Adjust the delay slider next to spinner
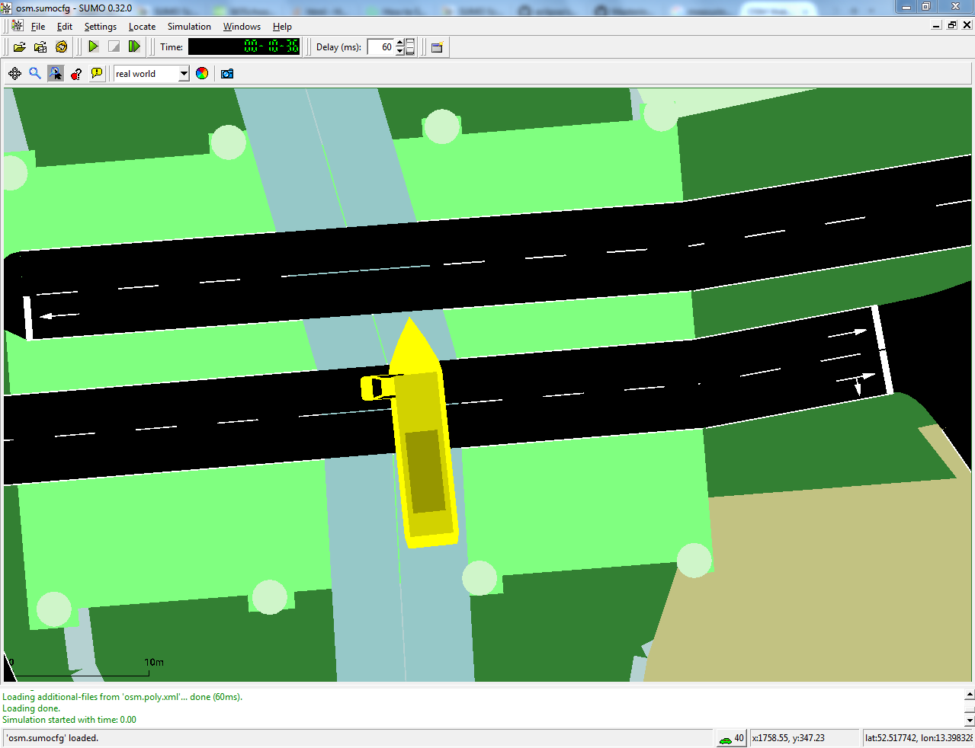This screenshot has height=748, width=975. coord(410,47)
